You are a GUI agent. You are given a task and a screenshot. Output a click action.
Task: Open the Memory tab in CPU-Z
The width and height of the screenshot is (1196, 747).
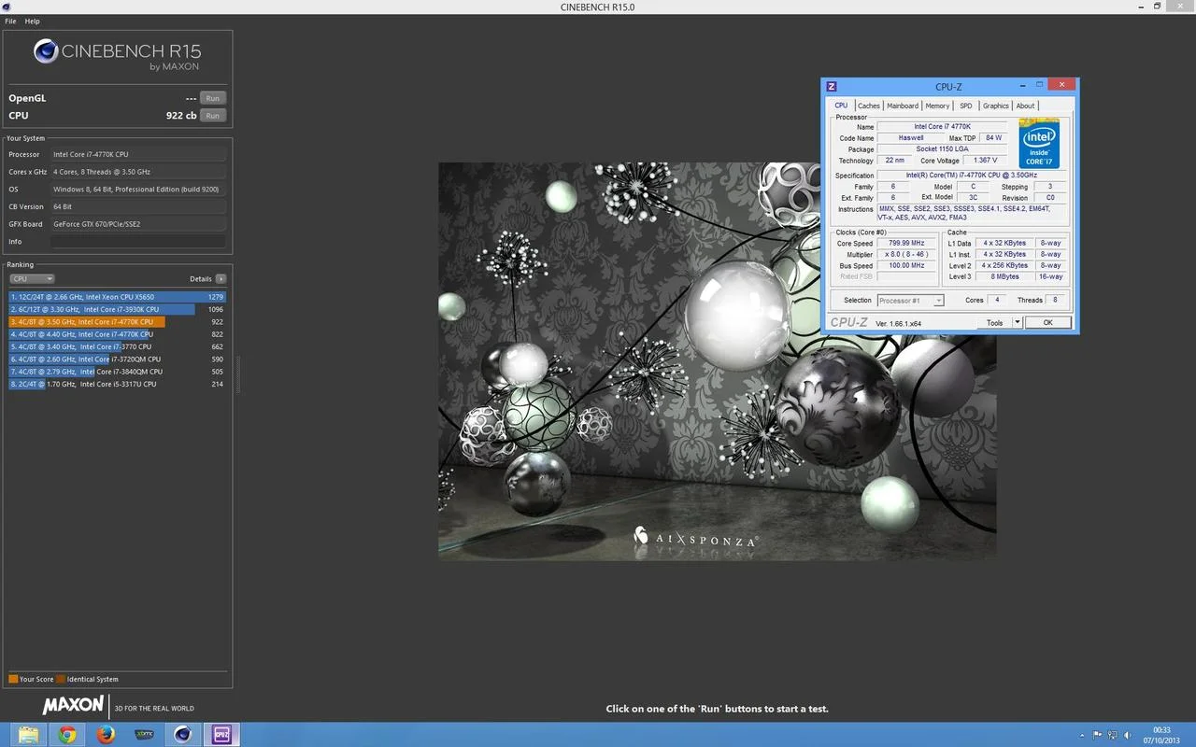click(x=937, y=106)
